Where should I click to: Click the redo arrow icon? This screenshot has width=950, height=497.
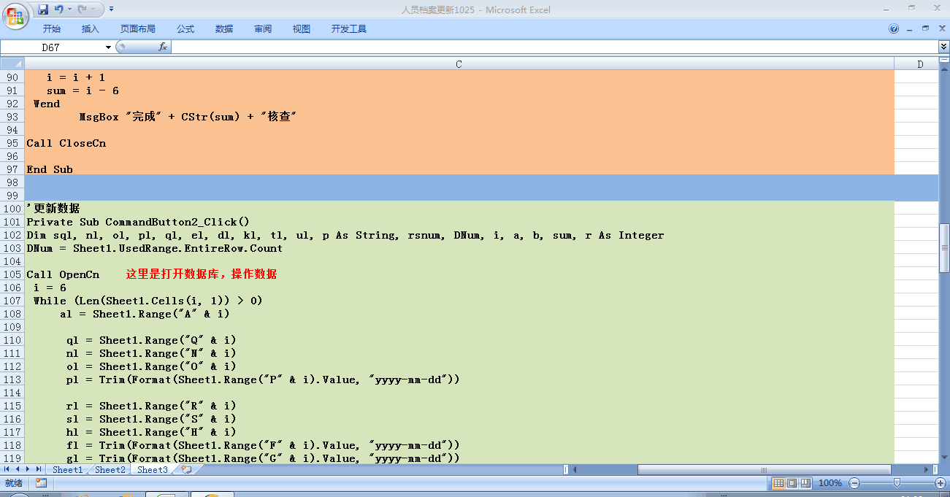83,9
